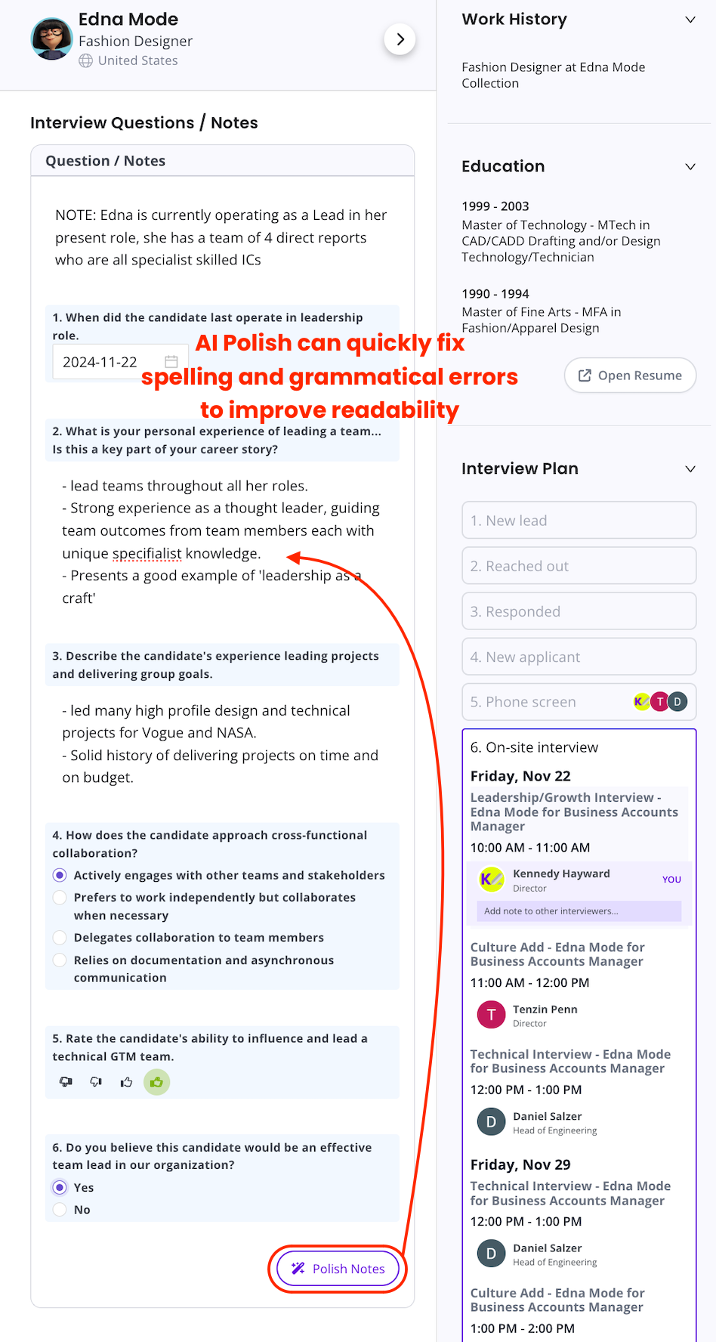Select the single thumbs-down rating icon
Image resolution: width=716 pixels, height=1342 pixels.
(96, 1082)
